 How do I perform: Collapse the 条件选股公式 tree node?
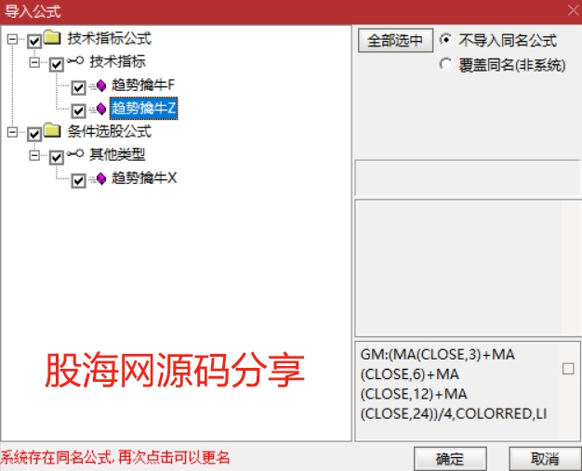(12, 132)
